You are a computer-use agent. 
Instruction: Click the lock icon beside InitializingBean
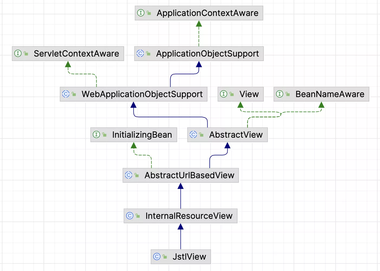(104, 134)
